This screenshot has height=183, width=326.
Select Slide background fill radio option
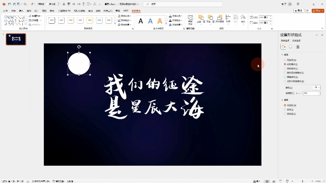pos(285,81)
